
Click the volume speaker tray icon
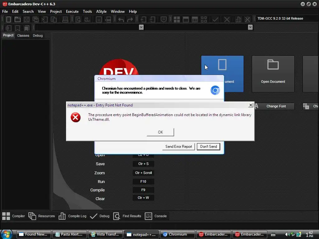click(287, 234)
